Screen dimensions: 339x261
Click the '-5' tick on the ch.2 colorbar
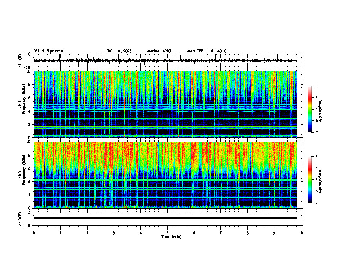[315, 180]
